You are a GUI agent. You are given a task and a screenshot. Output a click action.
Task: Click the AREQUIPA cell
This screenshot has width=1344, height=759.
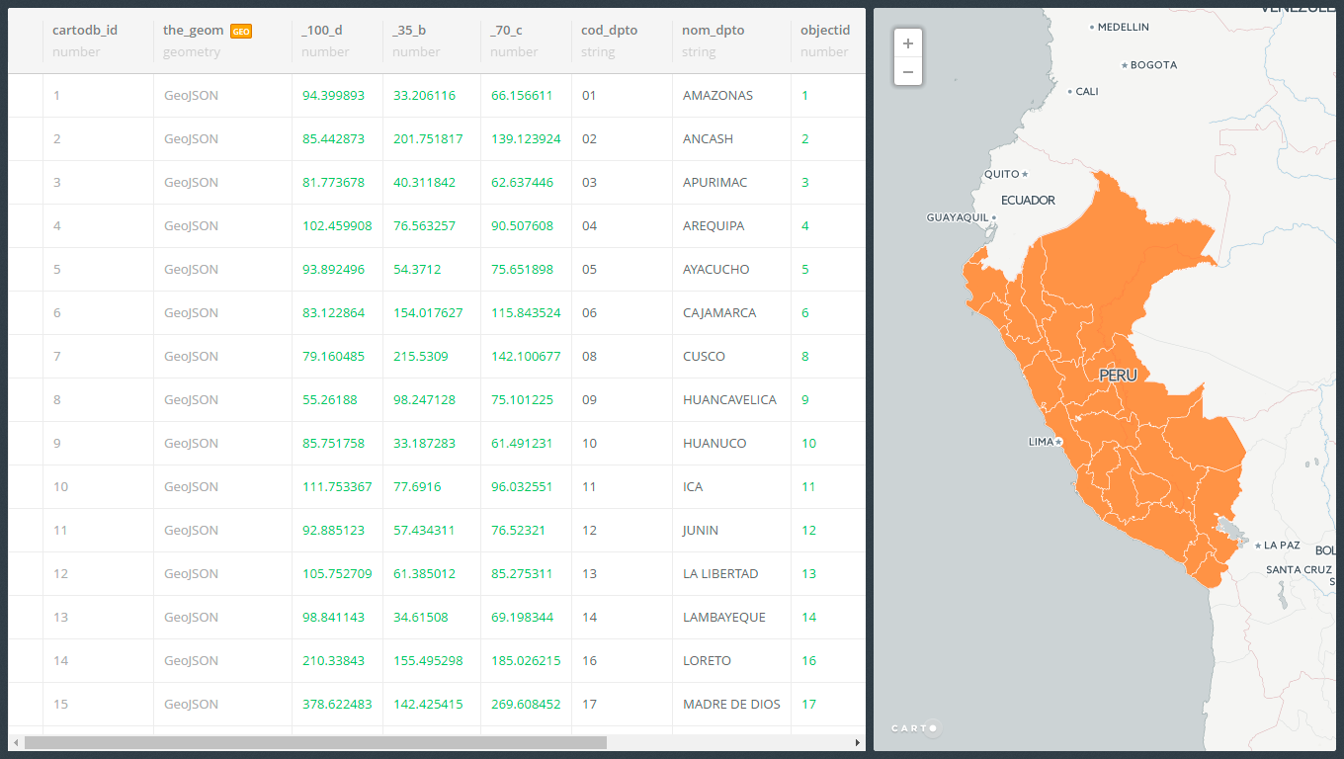pos(714,226)
